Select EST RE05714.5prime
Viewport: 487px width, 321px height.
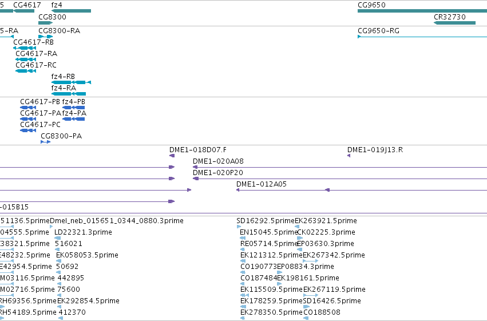click(x=269, y=244)
